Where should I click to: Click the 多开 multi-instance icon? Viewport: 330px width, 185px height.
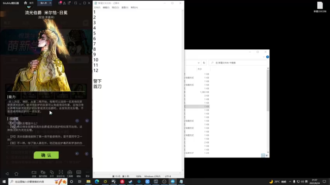click(52, 173)
